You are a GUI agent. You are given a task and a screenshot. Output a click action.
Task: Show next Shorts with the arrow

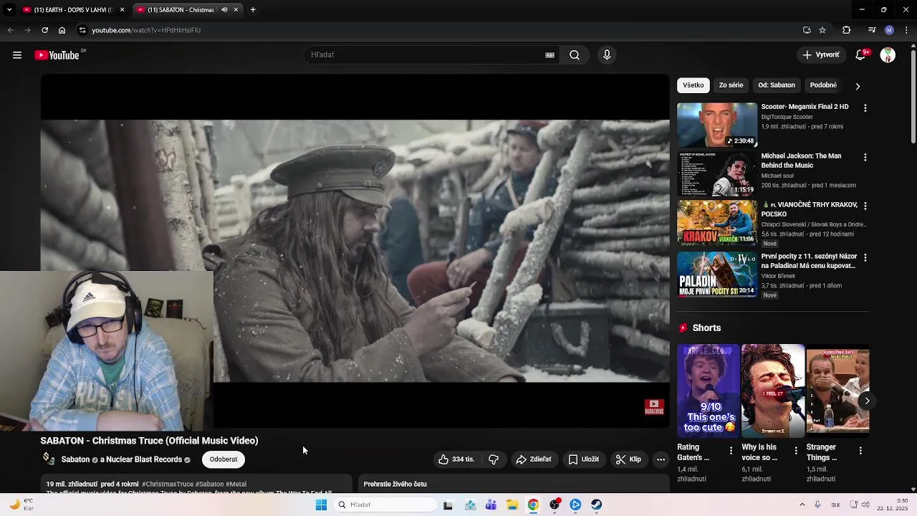867,401
